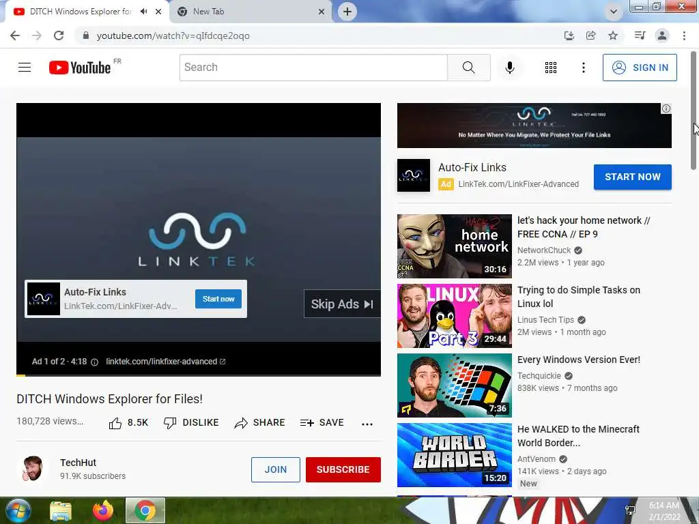This screenshot has width=699, height=524.
Task: Click taskbar clock showing 6:14 AM
Action: (664, 510)
